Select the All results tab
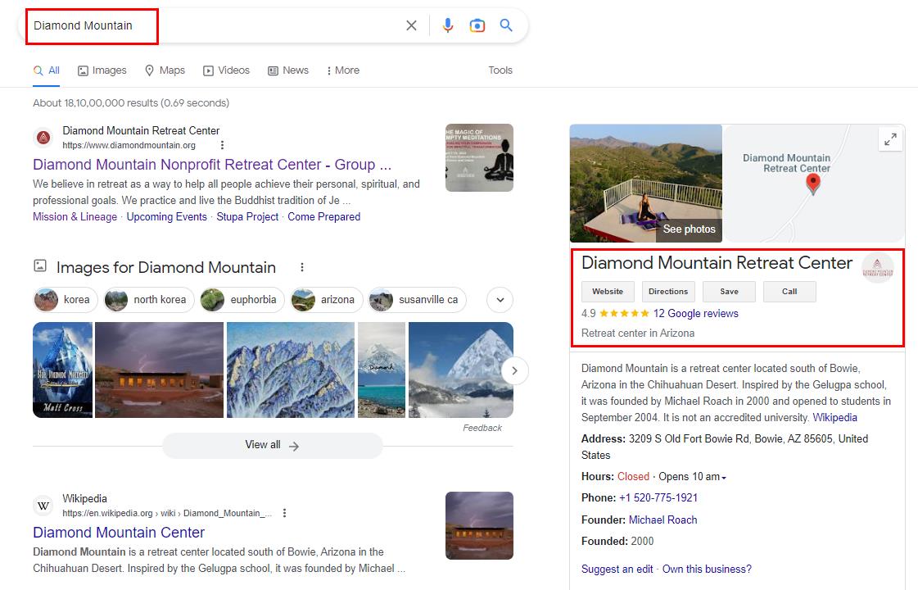 pyautogui.click(x=46, y=70)
